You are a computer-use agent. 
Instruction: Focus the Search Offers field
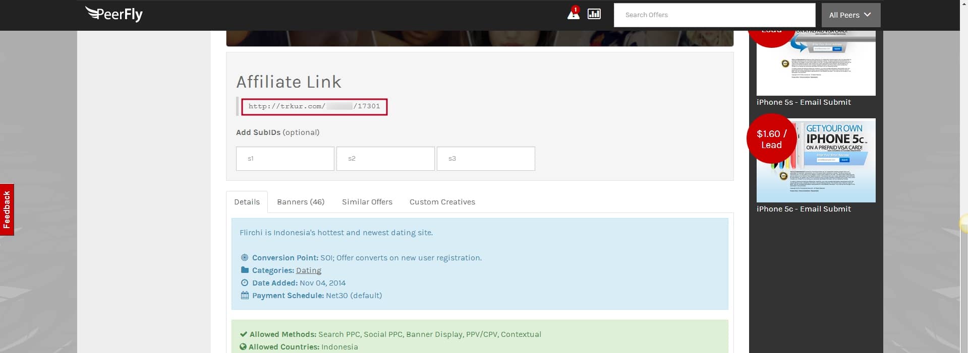tap(714, 15)
